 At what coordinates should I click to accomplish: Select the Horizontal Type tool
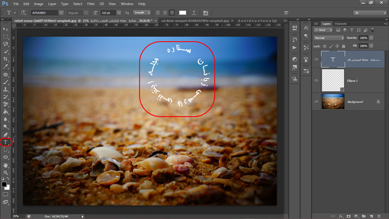click(x=6, y=142)
